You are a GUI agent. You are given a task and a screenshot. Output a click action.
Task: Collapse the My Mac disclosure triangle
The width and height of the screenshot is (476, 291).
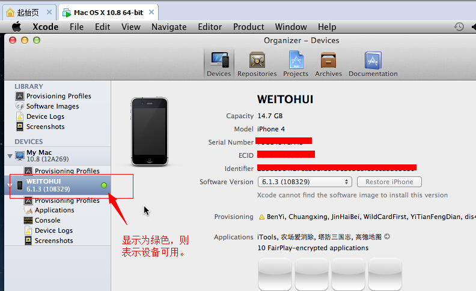tap(10, 156)
